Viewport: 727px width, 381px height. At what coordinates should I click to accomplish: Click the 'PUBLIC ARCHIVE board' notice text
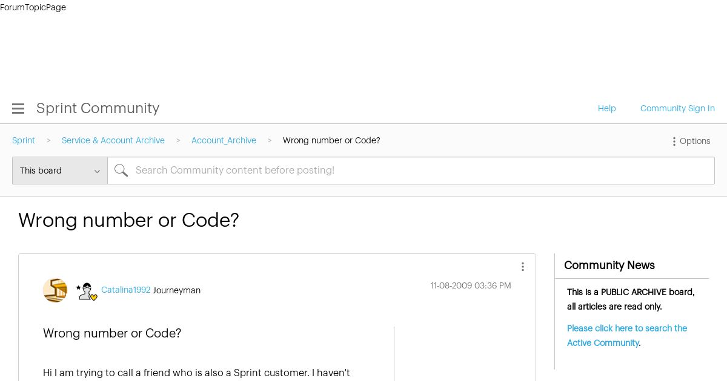coord(631,299)
